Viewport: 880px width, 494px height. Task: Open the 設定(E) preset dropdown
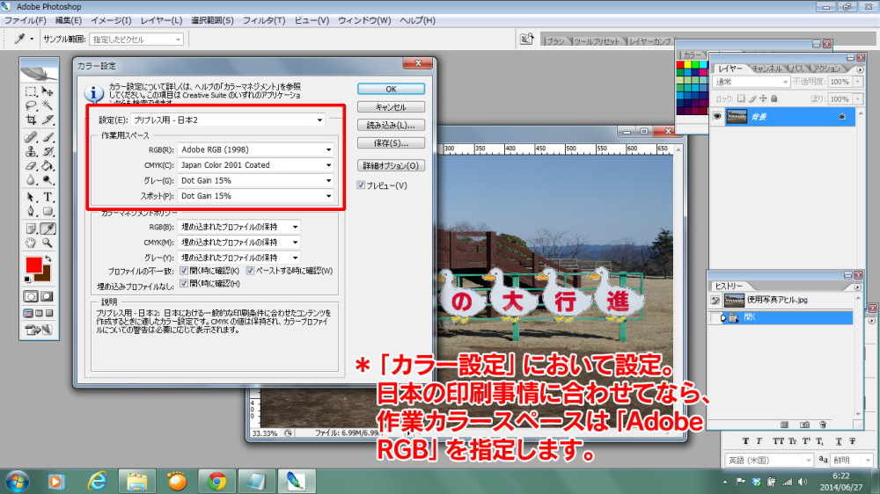[x=229, y=120]
